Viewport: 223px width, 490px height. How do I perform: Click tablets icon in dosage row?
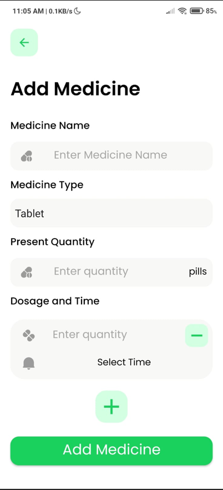pos(29,335)
